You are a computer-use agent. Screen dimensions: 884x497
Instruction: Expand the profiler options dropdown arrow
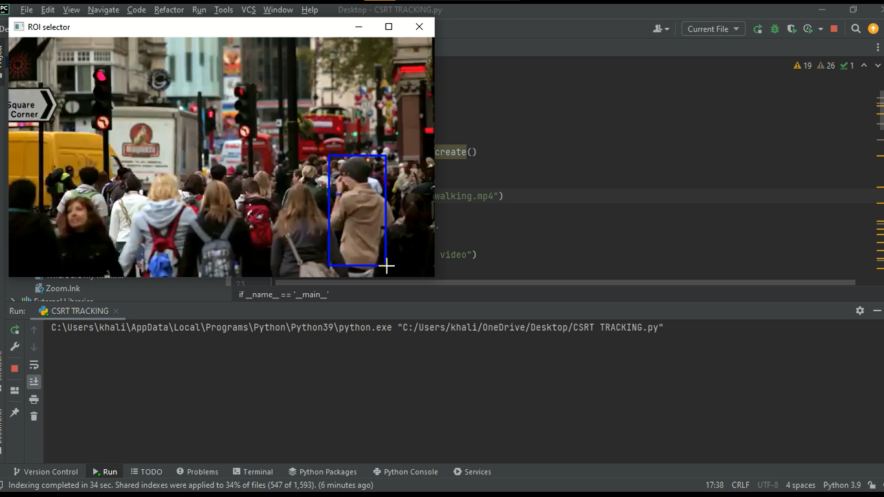(820, 28)
